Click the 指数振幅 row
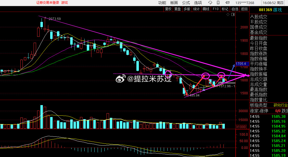 click(259, 74)
